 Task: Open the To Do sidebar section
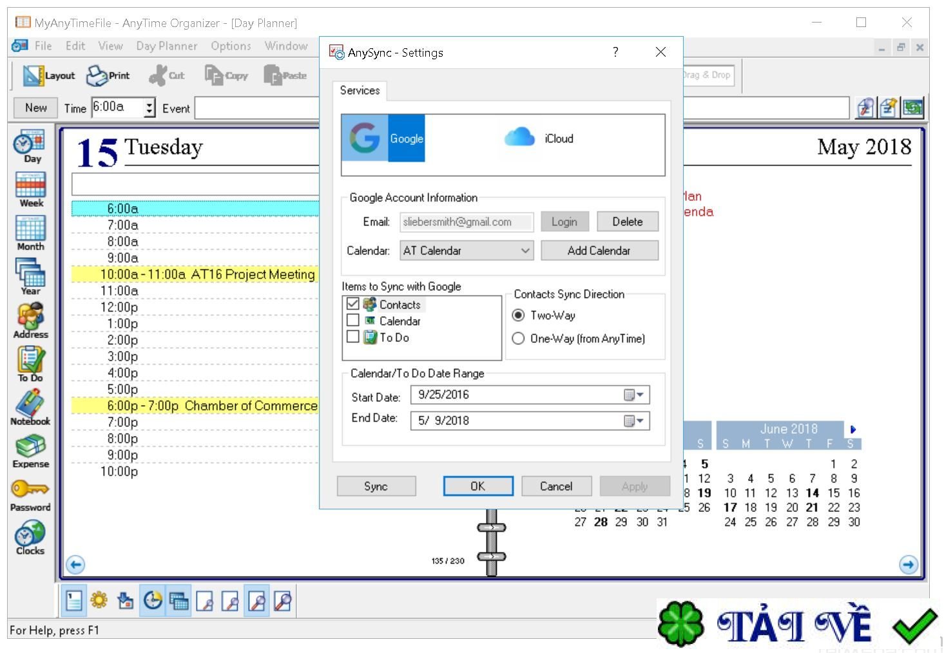[30, 364]
